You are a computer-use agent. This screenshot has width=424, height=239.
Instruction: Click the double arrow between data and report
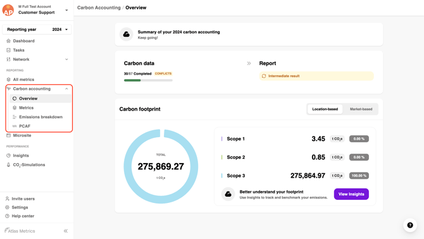[249, 63]
